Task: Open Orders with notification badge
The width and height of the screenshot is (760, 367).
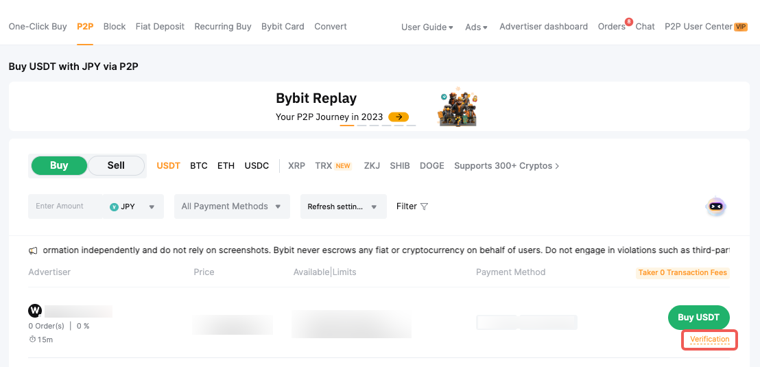Action: pyautogui.click(x=611, y=27)
